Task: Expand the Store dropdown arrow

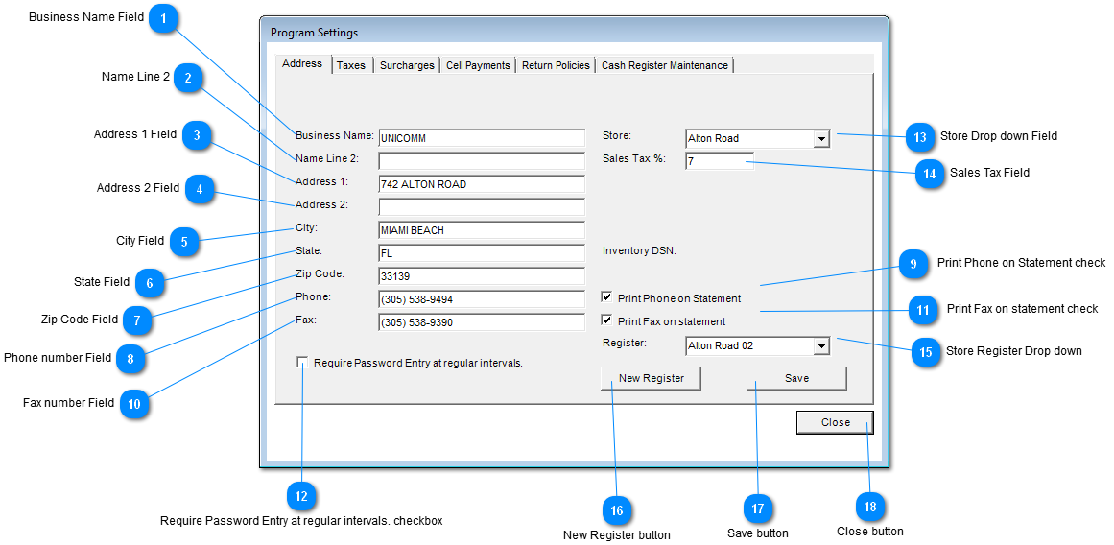Action: click(x=821, y=138)
